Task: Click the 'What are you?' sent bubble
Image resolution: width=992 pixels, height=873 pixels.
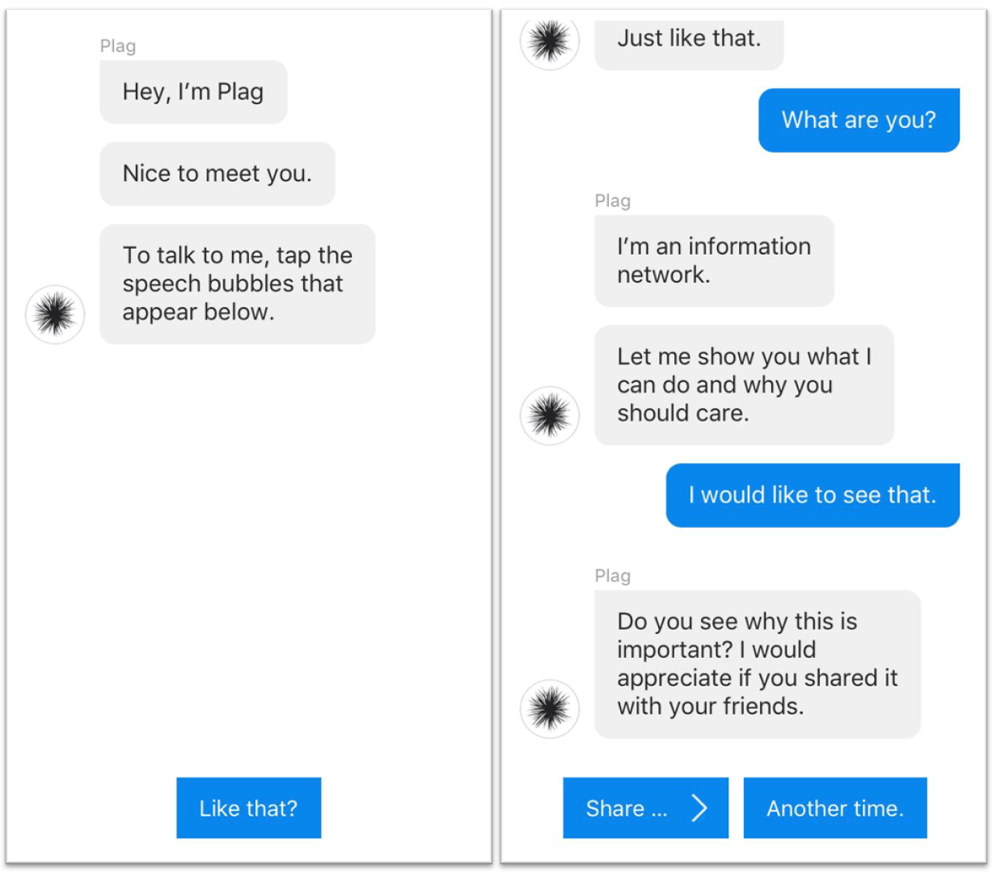Action: click(x=859, y=120)
